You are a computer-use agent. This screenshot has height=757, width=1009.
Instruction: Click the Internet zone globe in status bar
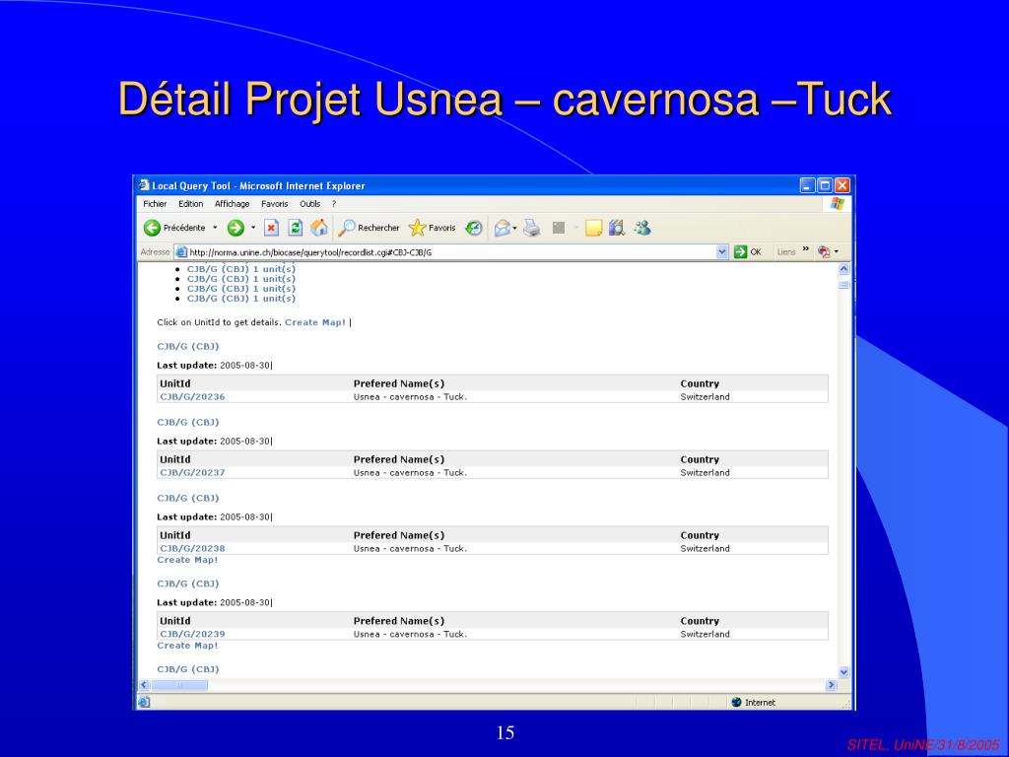point(737,702)
